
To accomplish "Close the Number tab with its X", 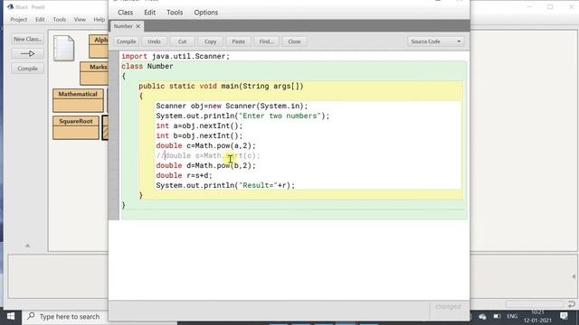I will pos(138,26).
